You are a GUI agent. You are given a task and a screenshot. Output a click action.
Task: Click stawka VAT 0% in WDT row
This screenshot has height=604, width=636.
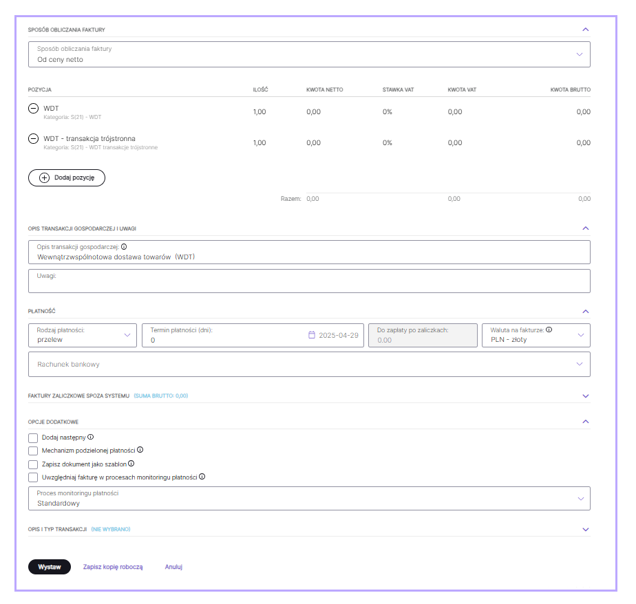[388, 112]
